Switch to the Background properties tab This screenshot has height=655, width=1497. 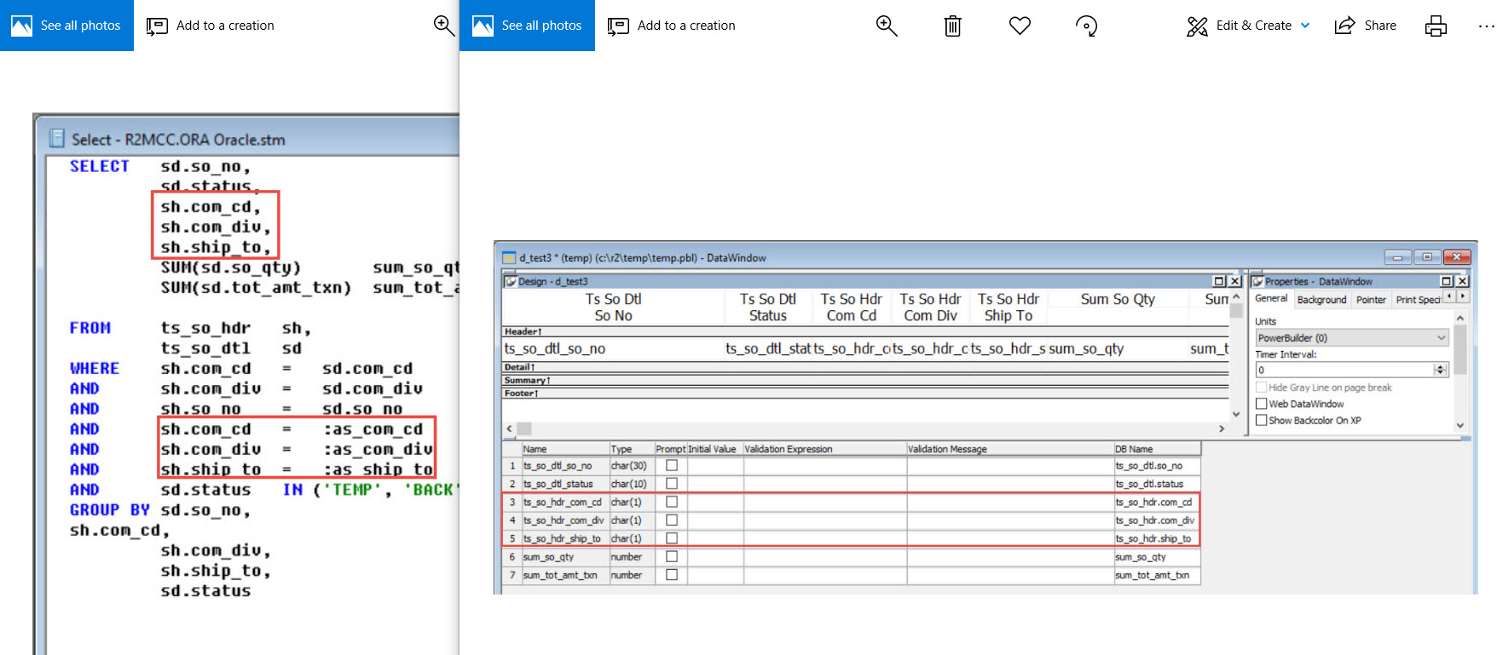1321,300
